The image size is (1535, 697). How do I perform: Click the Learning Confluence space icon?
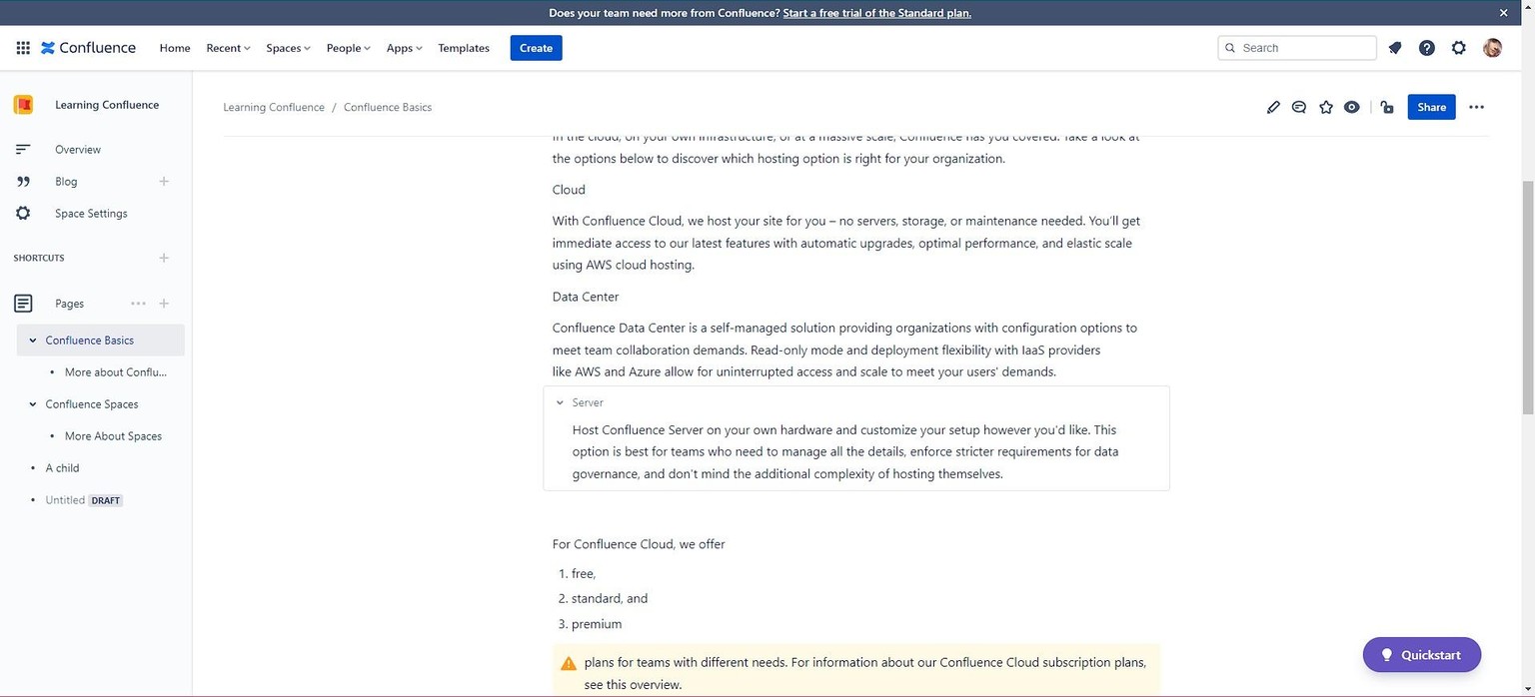[23, 105]
